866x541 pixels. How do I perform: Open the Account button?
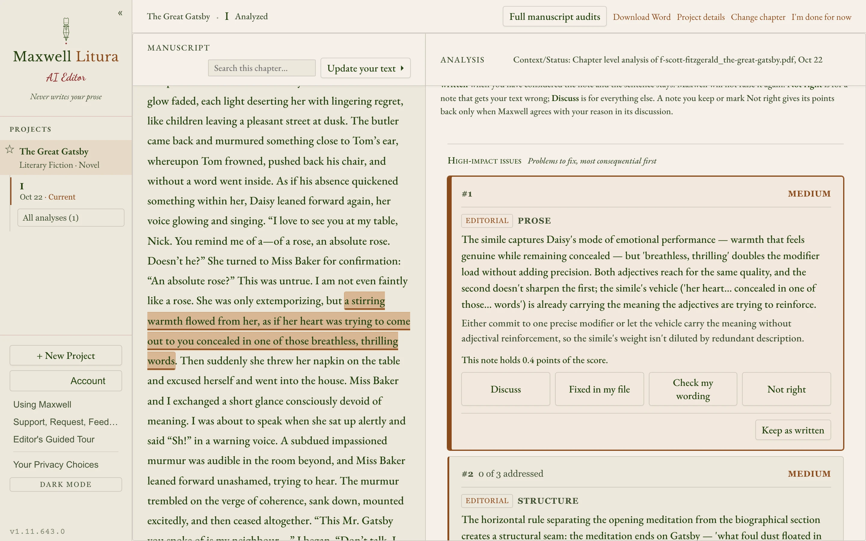click(x=66, y=381)
